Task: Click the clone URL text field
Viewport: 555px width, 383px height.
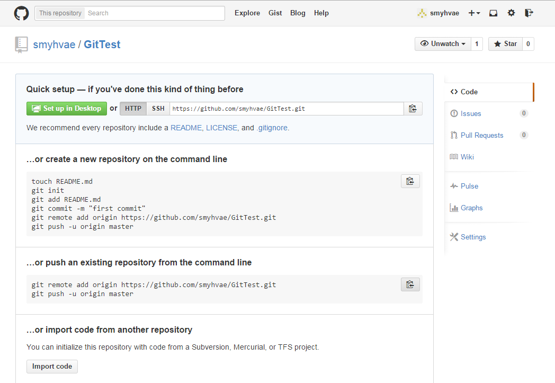Action: pyautogui.click(x=287, y=109)
